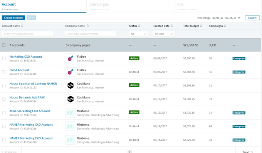262x153 pixels.
Task: Click the 3 company pages summary text
Action: [x=78, y=45]
